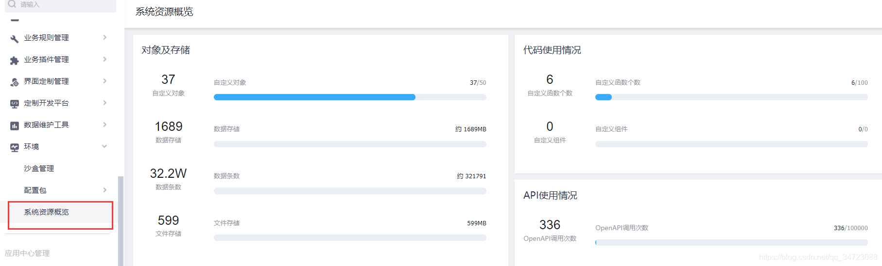Image resolution: width=882 pixels, height=266 pixels.
Task: Click the large 336 API call number
Action: (x=550, y=224)
